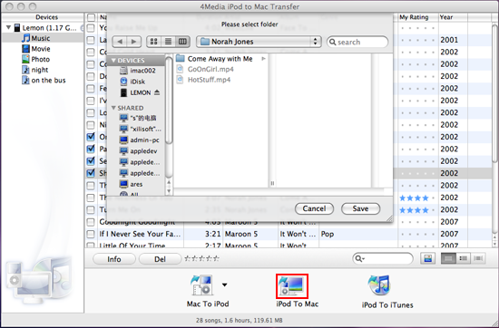Click the Mac To iPod icon

(x=201, y=285)
